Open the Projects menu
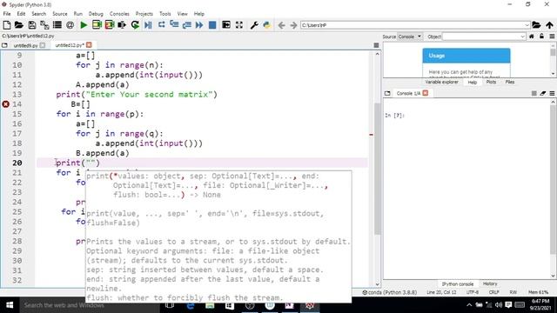Image resolution: width=557 pixels, height=313 pixels. coord(144,14)
